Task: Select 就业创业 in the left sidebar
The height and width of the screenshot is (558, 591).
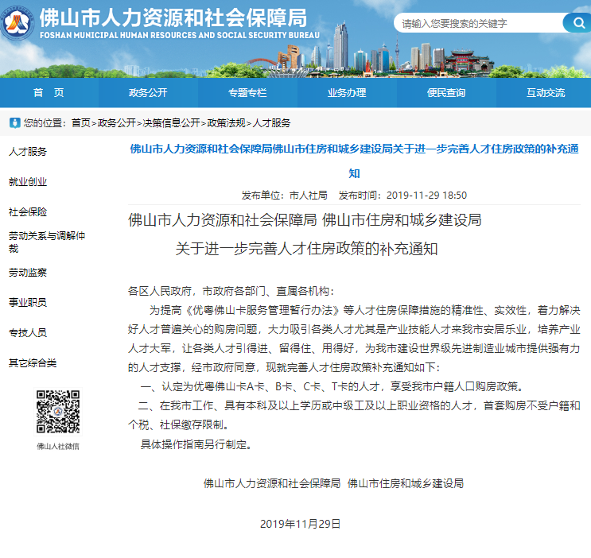Action: tap(28, 181)
